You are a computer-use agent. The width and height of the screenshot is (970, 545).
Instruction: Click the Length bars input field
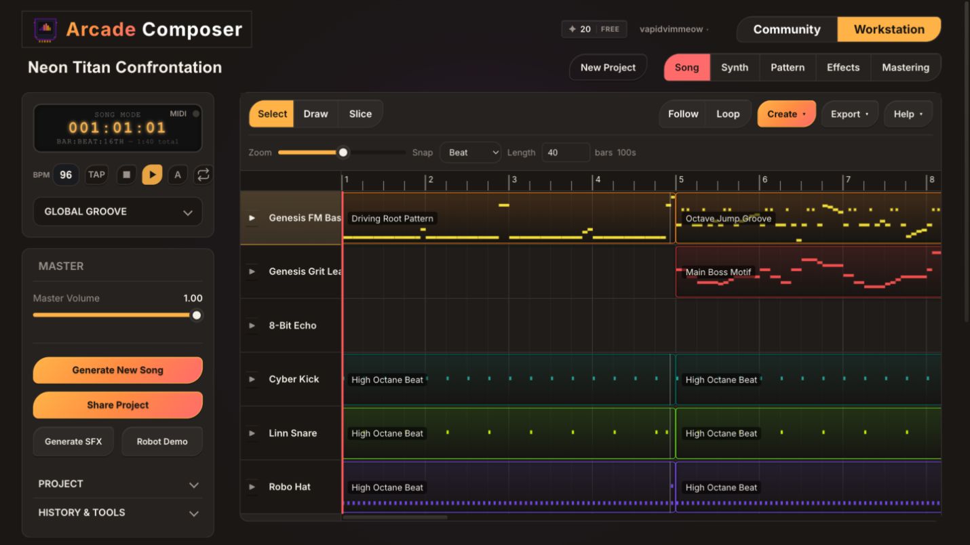pyautogui.click(x=565, y=153)
